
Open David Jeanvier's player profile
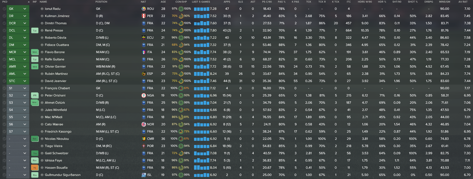point(55,81)
